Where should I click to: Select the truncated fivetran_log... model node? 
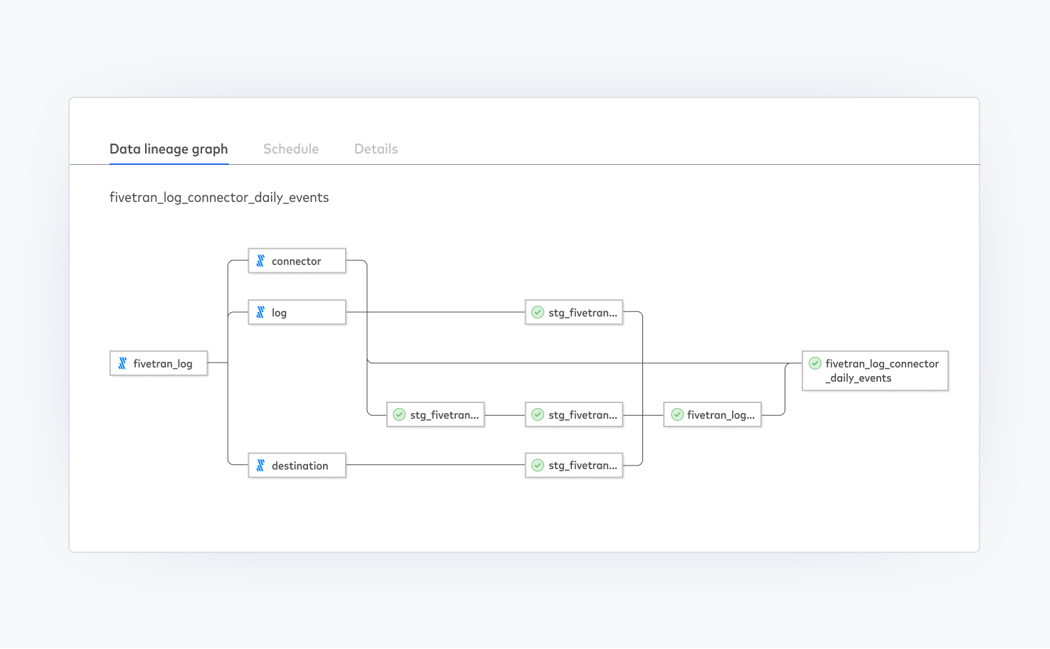[712, 414]
